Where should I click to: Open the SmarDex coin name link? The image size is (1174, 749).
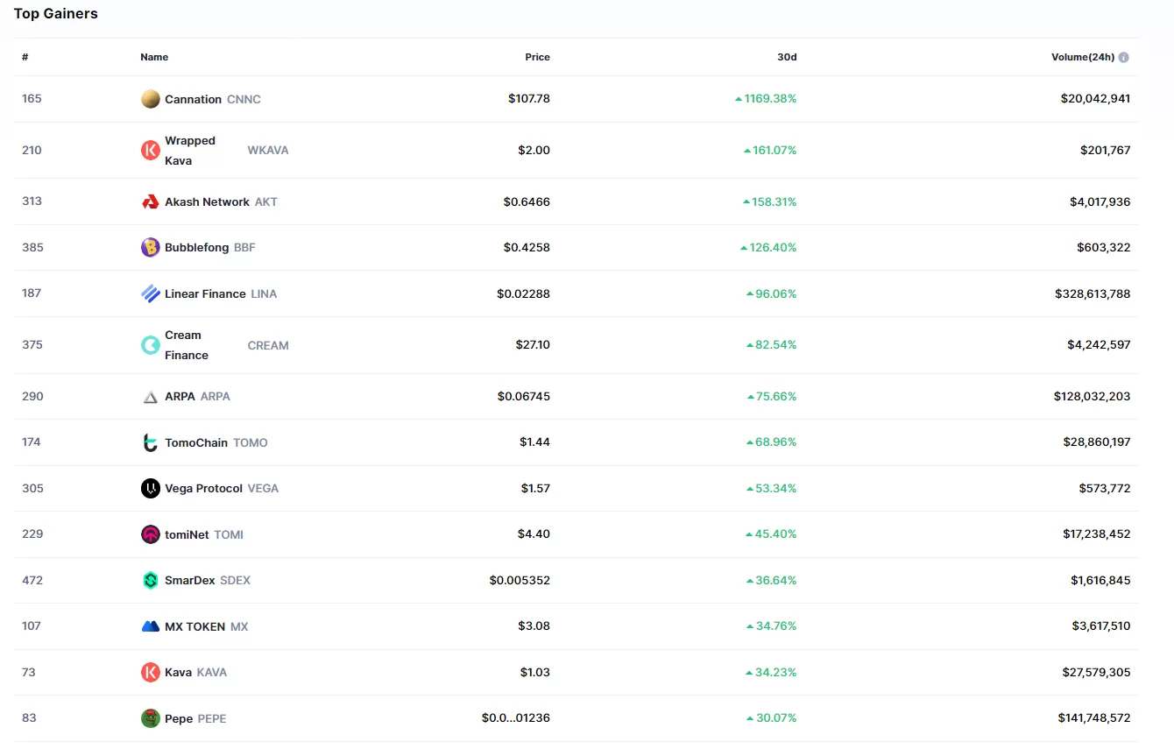(x=189, y=581)
